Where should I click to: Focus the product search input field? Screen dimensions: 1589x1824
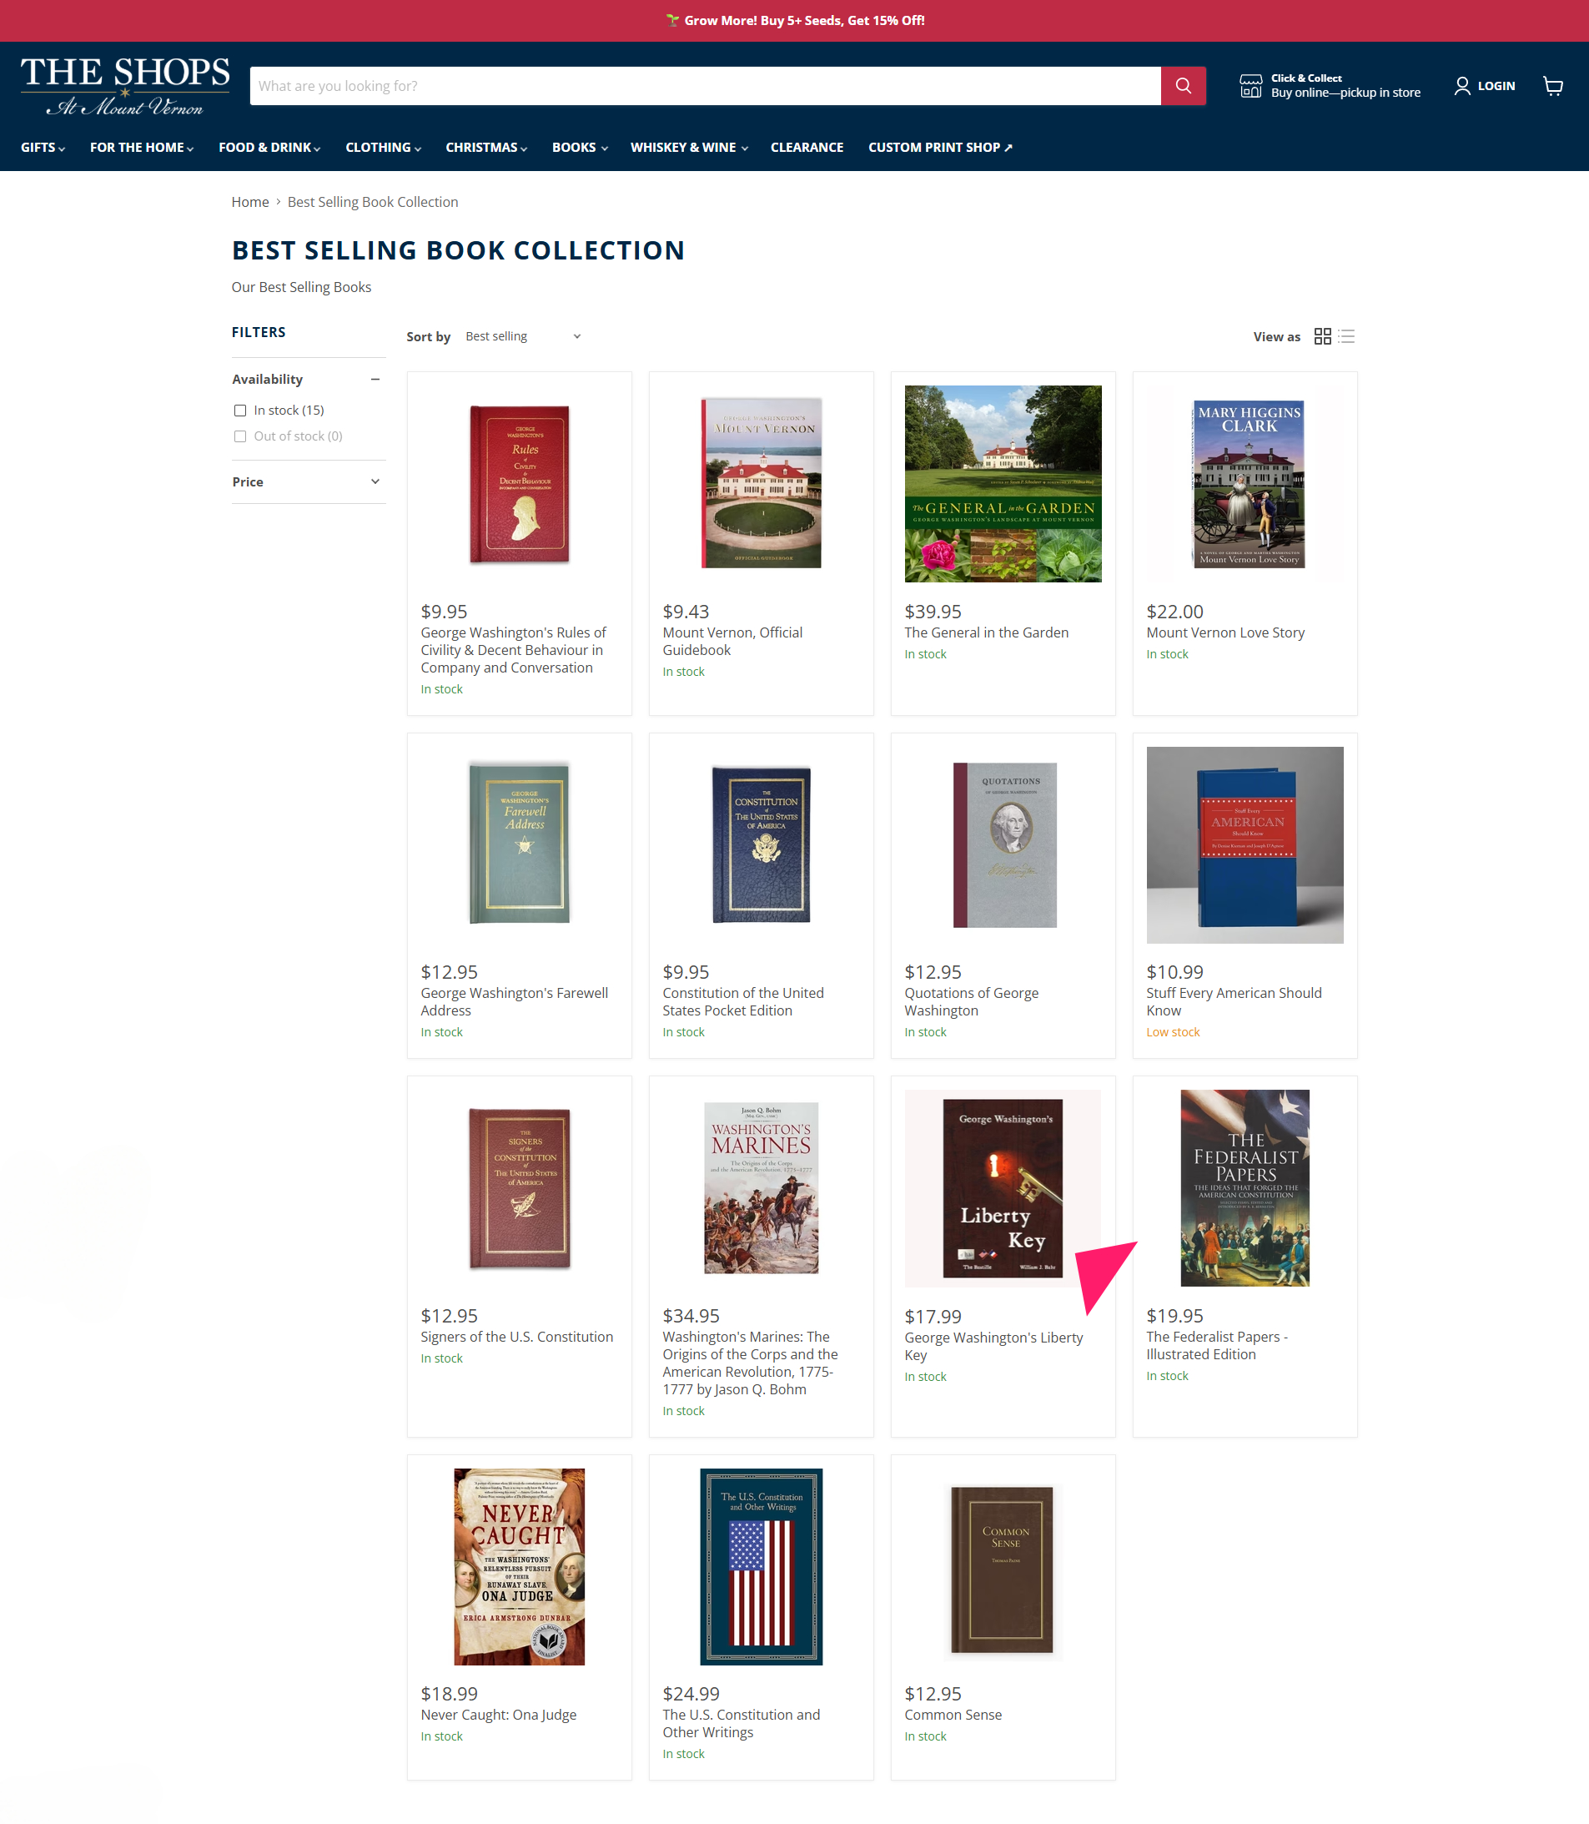705,86
